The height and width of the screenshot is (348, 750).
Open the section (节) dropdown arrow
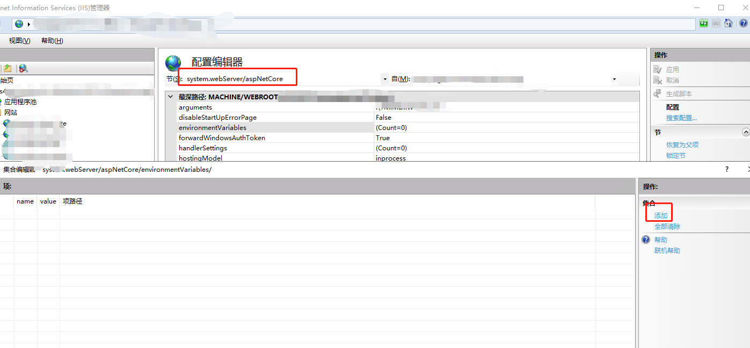385,79
